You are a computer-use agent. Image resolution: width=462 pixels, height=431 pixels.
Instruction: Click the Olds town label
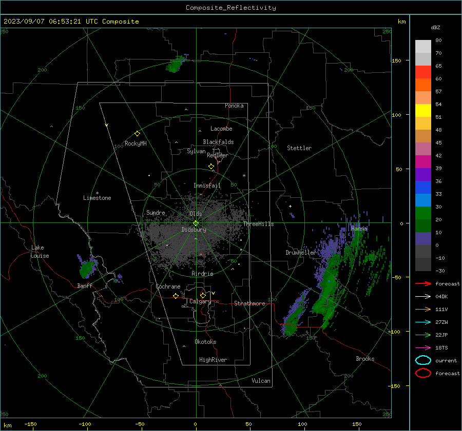196,214
